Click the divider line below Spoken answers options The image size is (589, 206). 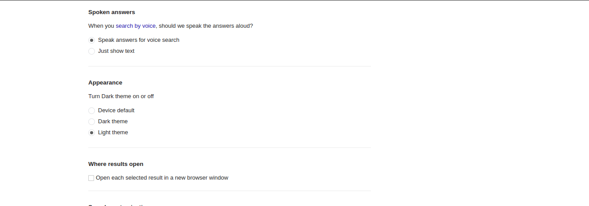[x=230, y=66]
